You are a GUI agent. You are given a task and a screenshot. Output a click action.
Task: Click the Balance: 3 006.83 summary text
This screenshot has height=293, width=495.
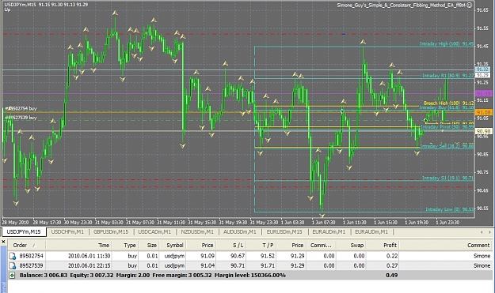tap(44, 276)
